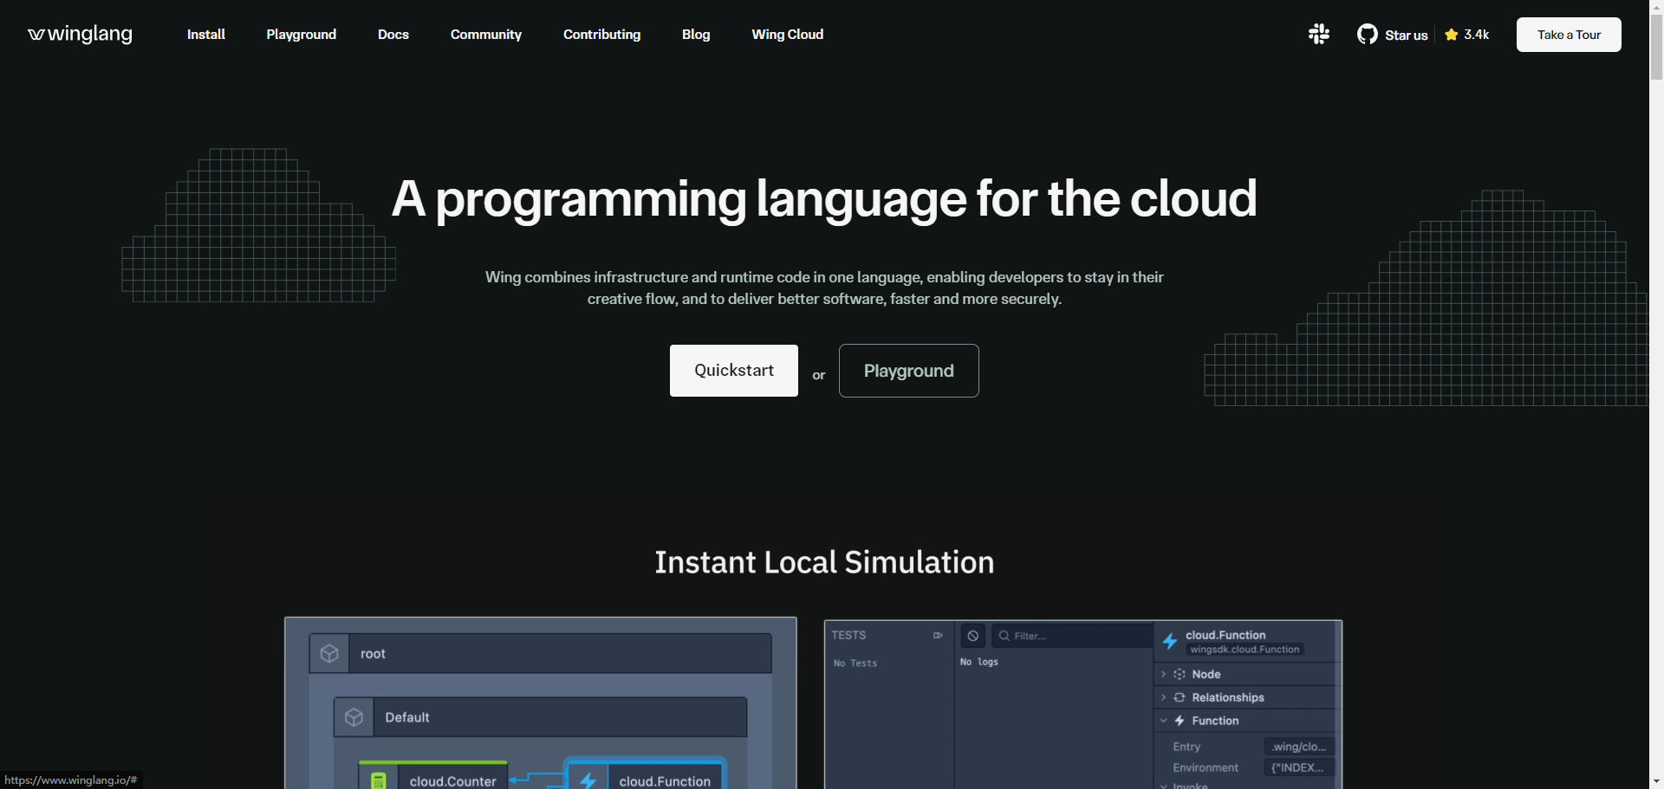Select the cloud.Function node in diagram

point(646,774)
